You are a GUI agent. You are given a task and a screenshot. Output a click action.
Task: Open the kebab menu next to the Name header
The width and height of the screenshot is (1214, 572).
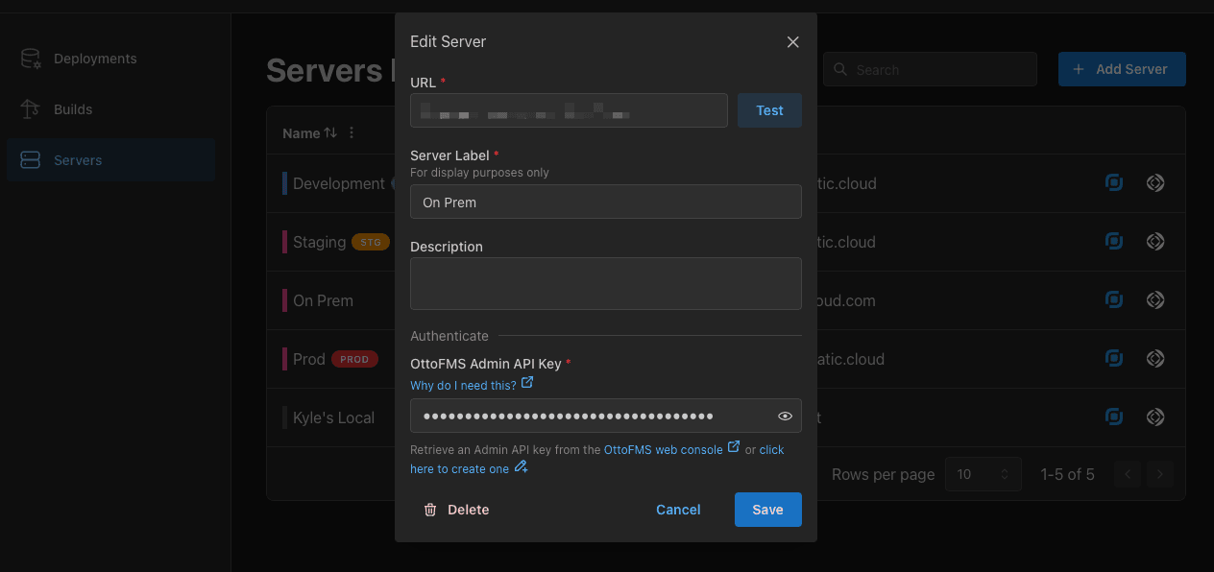coord(351,132)
